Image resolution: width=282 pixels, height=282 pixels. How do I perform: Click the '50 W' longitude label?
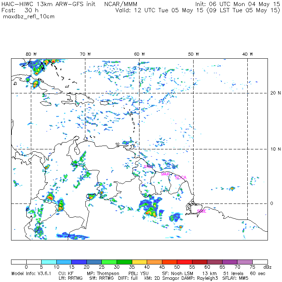194,54
